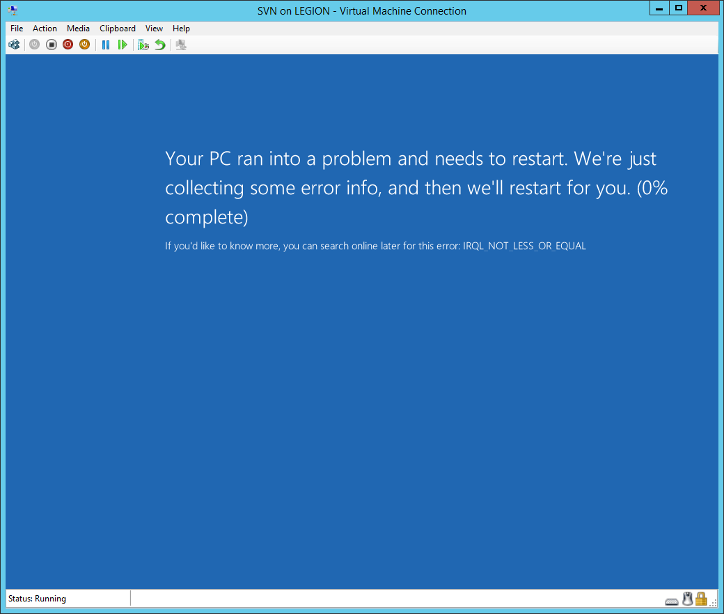Open the Action menu
The height and width of the screenshot is (614, 724).
click(x=45, y=29)
